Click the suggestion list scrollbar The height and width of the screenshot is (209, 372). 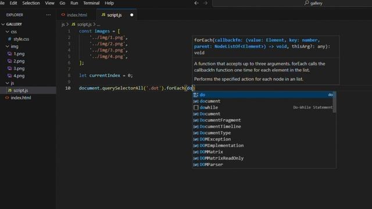point(335,102)
